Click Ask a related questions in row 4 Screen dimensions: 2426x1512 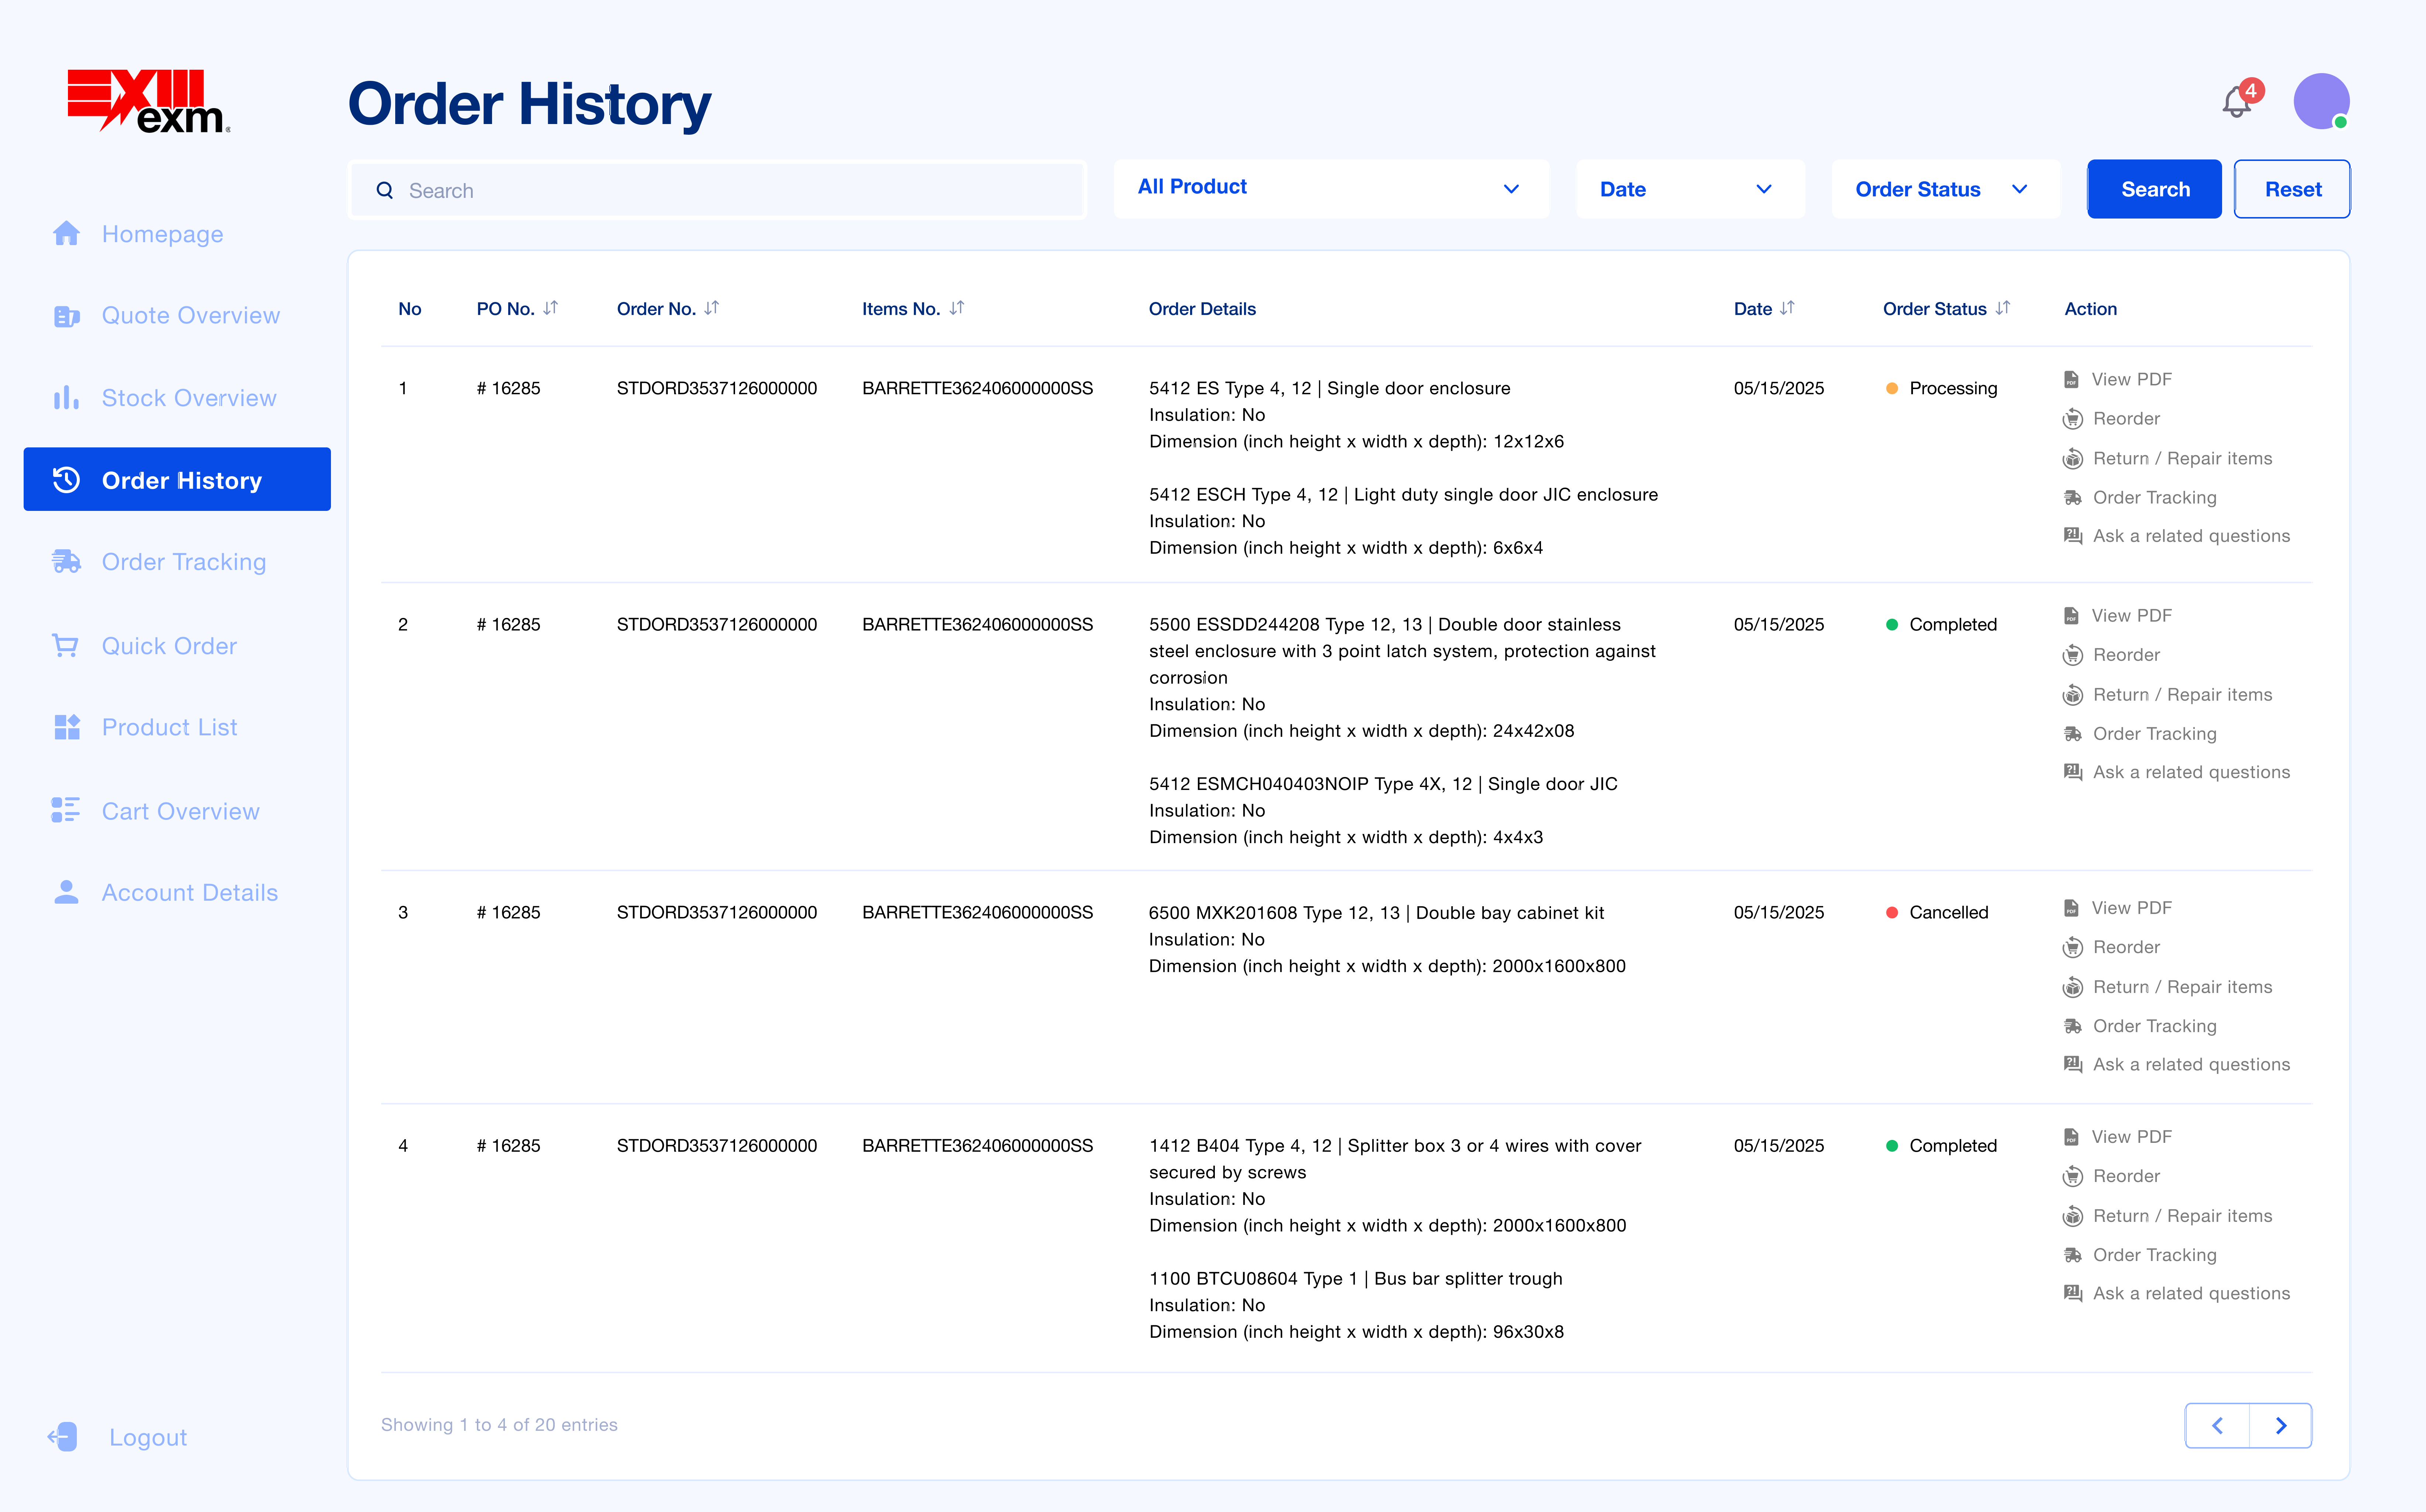(2191, 1293)
